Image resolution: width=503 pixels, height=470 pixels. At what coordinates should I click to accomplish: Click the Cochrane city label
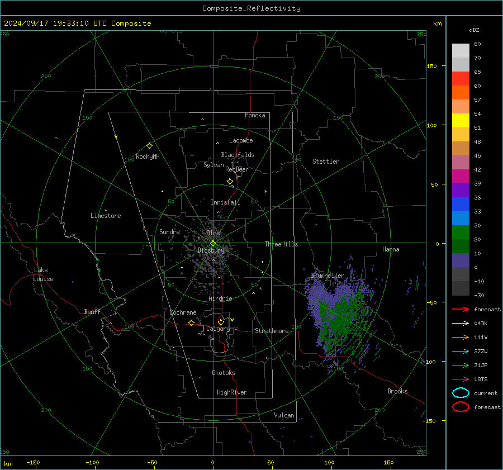[183, 312]
